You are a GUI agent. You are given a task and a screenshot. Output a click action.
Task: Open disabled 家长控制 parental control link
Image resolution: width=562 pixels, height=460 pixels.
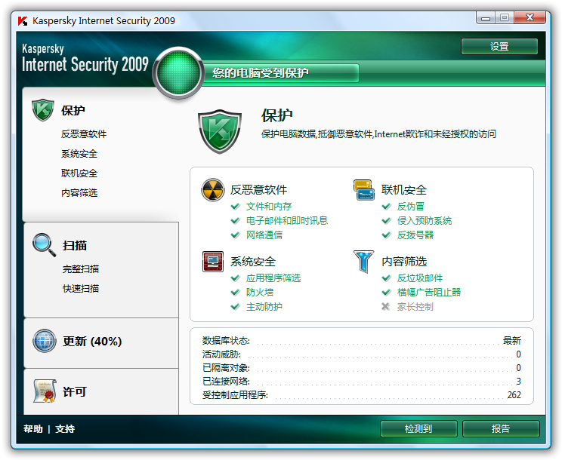(x=415, y=307)
